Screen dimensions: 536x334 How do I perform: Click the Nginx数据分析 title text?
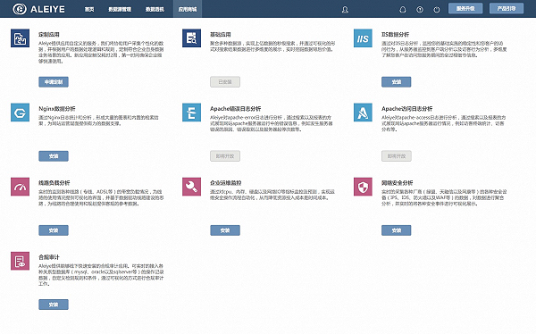coord(57,109)
